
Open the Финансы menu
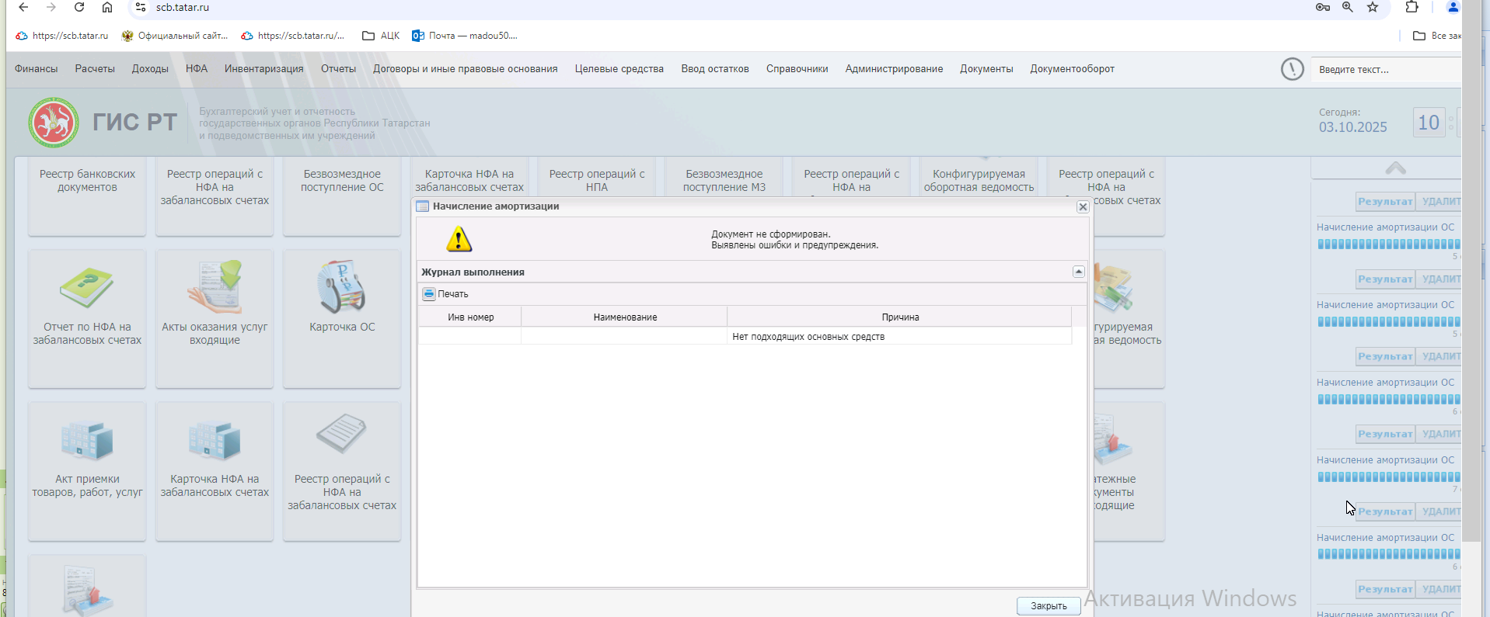(x=37, y=69)
